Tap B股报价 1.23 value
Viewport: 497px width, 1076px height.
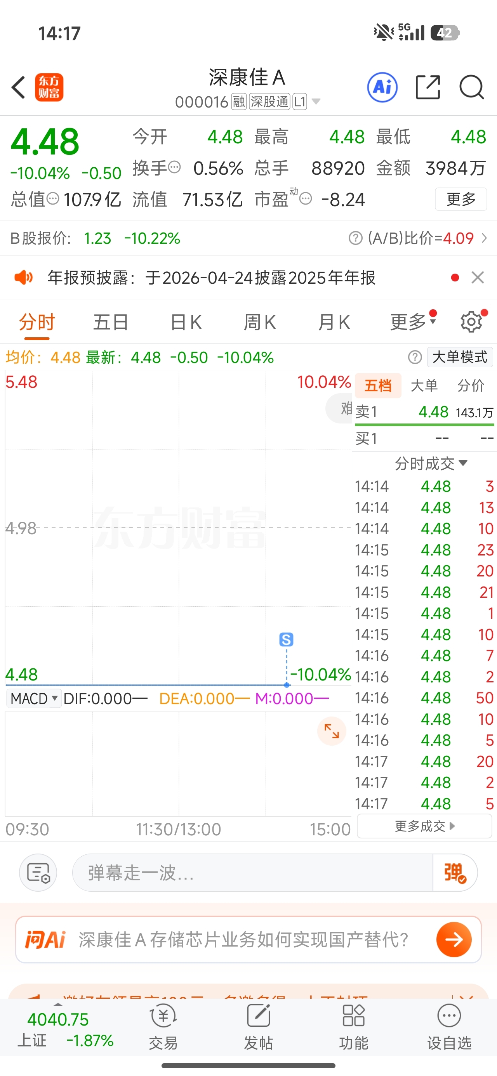(97, 238)
